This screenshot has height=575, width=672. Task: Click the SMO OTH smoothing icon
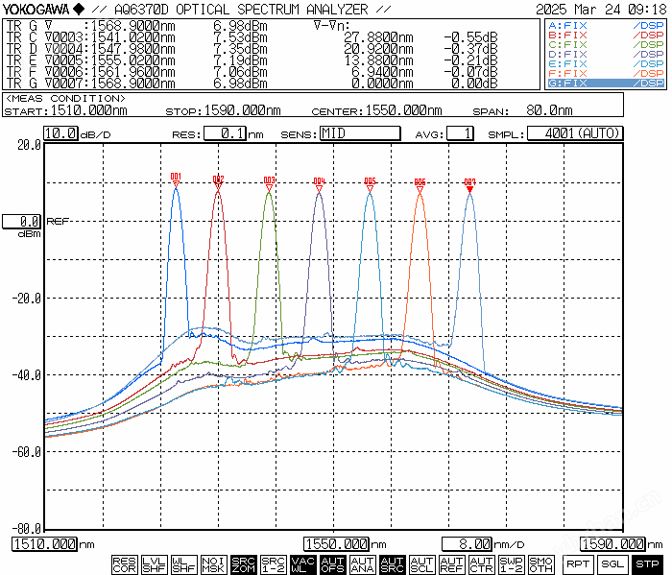540,564
